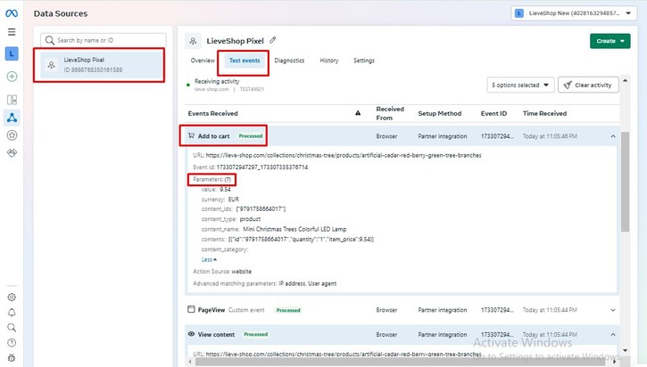Click Advanced matching IP address, User agent
The height and width of the screenshot is (367, 647).
307,283
